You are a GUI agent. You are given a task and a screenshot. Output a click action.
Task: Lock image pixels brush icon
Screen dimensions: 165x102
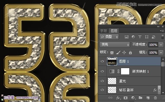tap(118, 52)
